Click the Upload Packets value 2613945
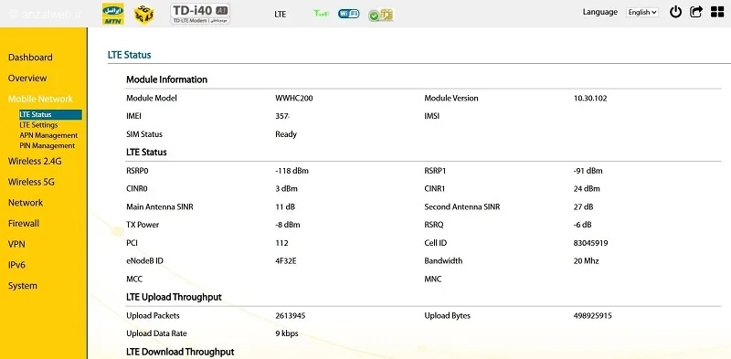 coord(291,316)
